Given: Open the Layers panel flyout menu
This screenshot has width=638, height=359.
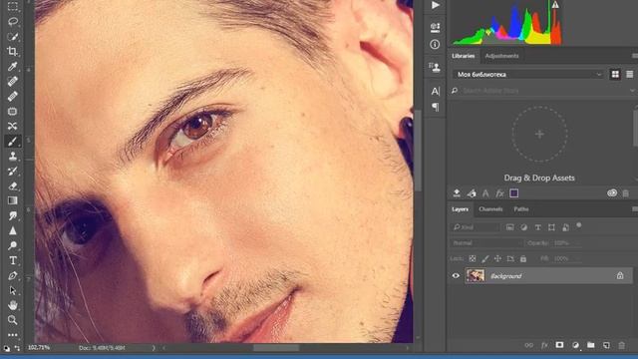Looking at the screenshot, I should 634,208.
